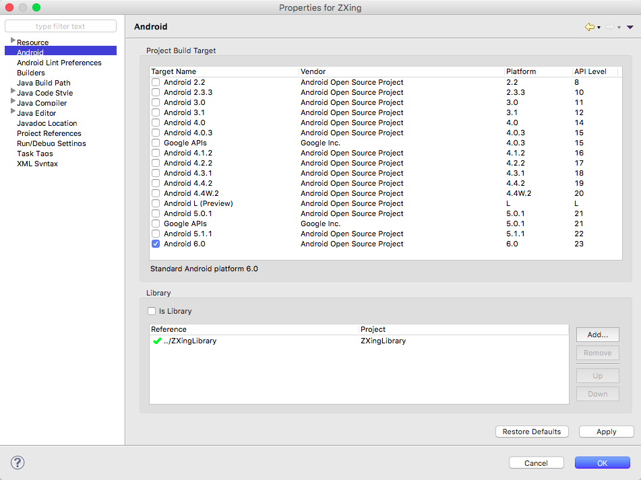Screen dimensions: 641x480
Task: Check the Google APIs 4.0.3 checkbox
Action: pyautogui.click(x=156, y=143)
